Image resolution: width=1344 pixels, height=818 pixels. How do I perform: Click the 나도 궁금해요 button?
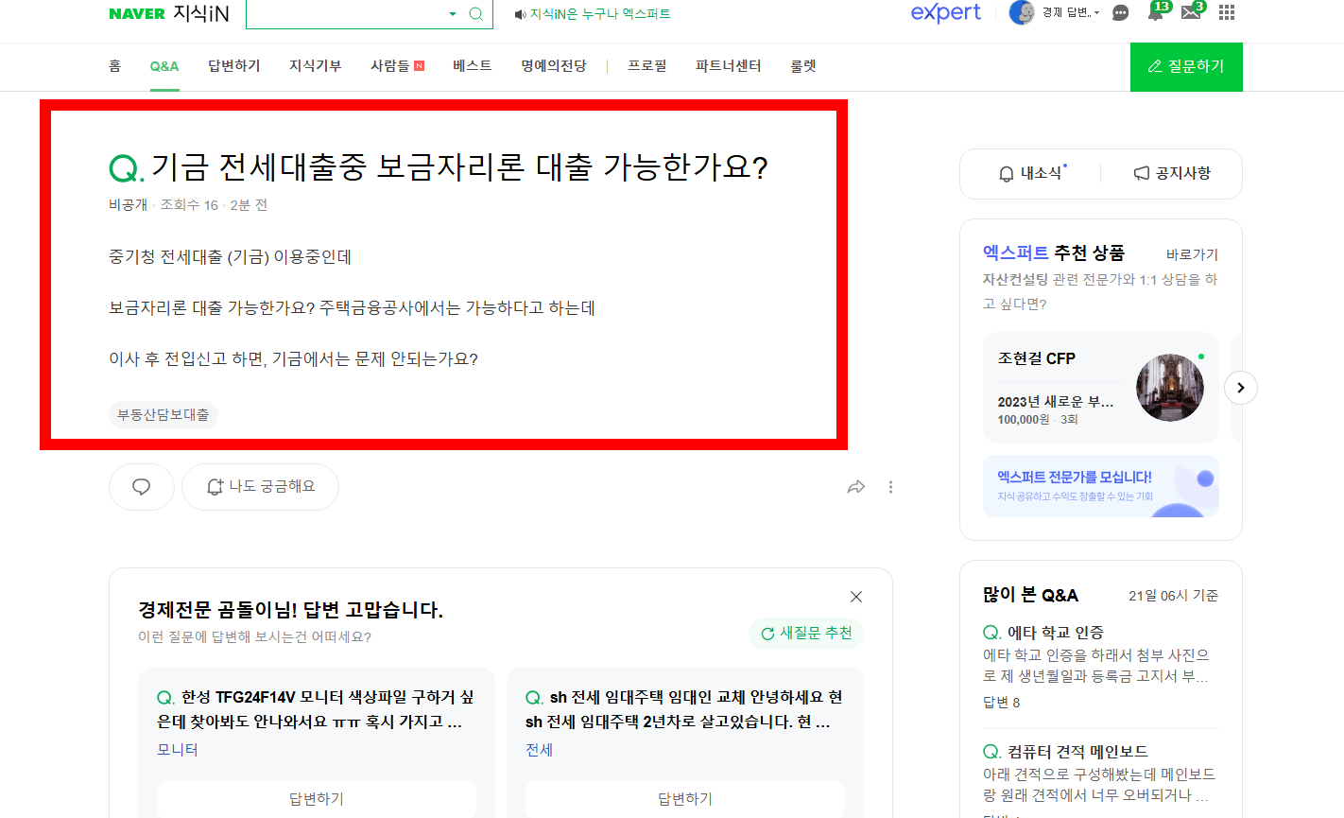(261, 487)
